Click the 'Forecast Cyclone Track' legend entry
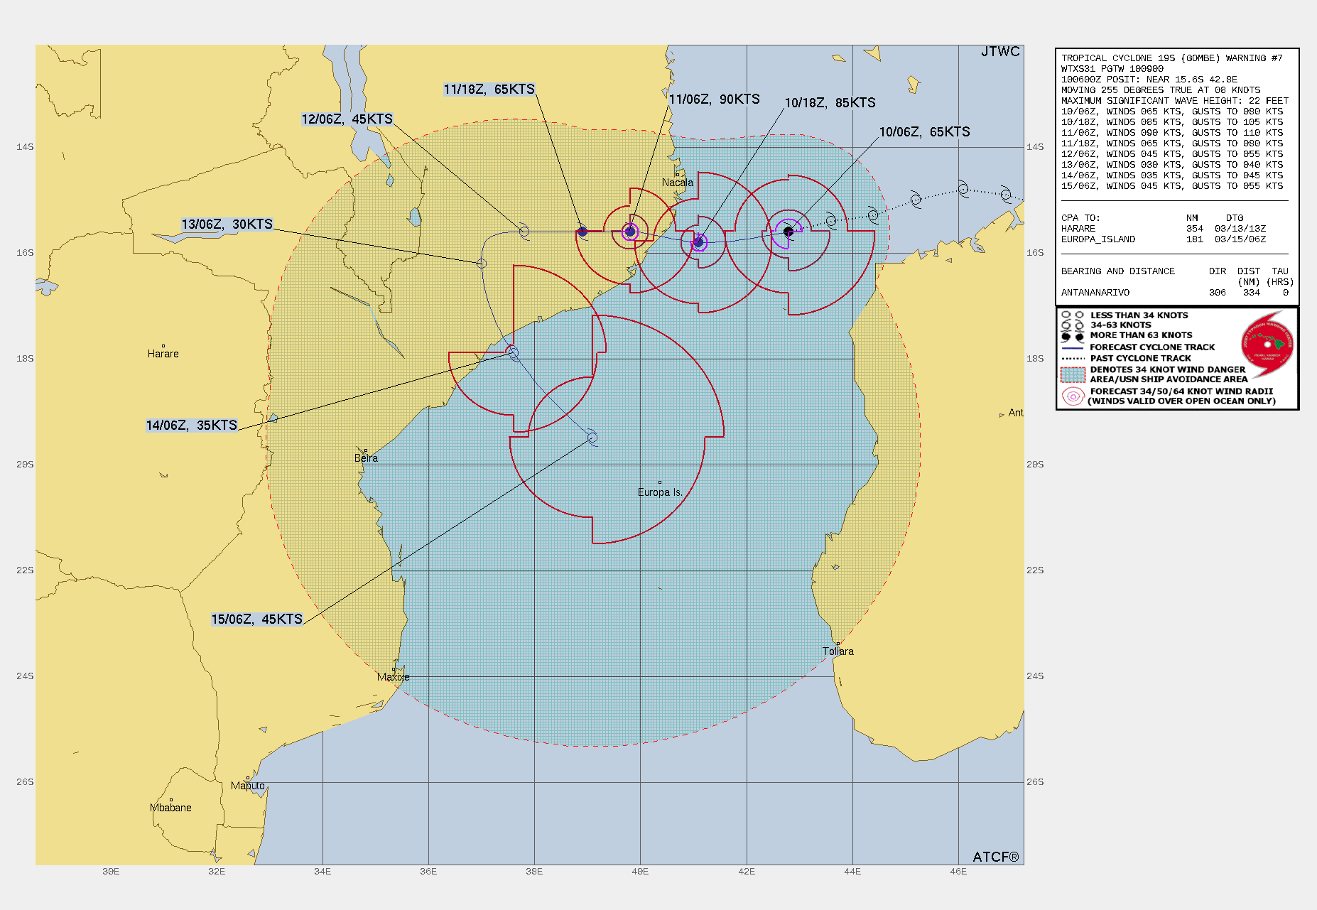Viewport: 1317px width, 910px height. (1152, 347)
